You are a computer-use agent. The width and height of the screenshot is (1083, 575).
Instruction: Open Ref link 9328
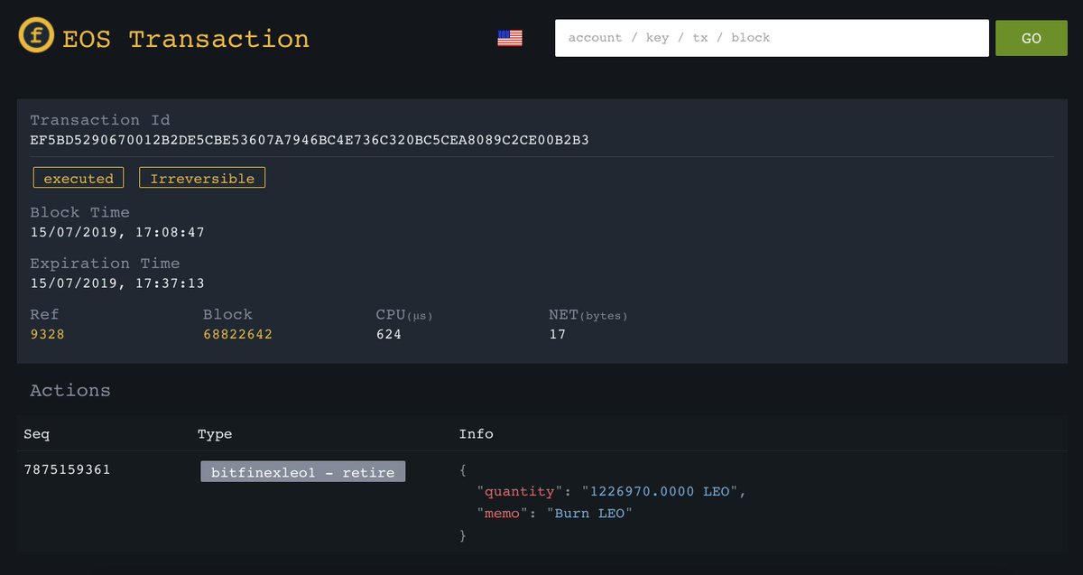[47, 334]
